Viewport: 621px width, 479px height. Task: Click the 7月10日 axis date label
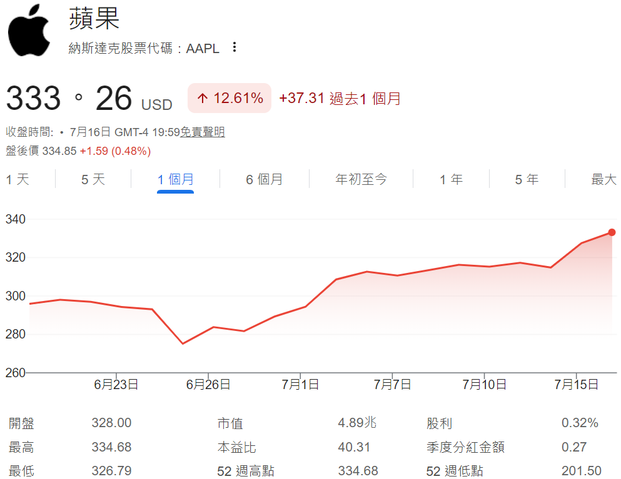pyautogui.click(x=485, y=385)
